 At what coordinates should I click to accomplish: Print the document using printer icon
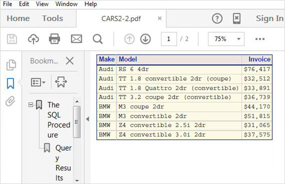54,39
